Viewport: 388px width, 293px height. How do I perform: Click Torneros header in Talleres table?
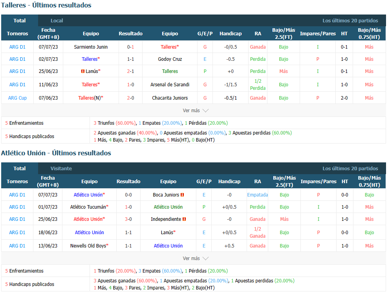(x=17, y=33)
